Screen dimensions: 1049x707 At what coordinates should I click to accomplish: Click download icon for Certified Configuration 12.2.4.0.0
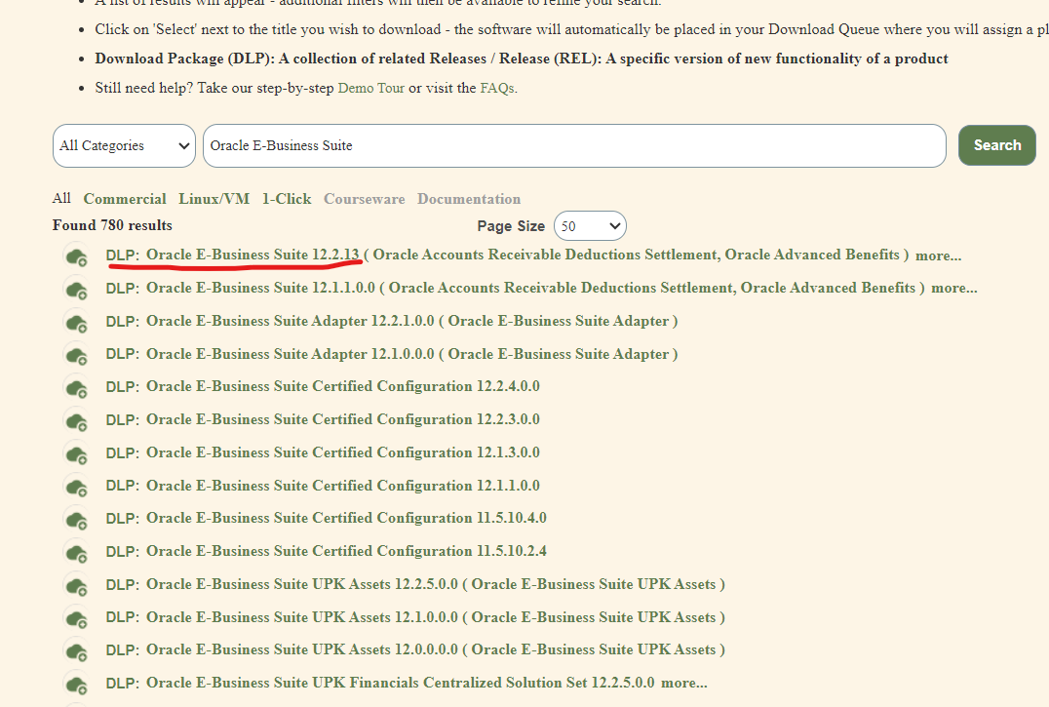(76, 388)
